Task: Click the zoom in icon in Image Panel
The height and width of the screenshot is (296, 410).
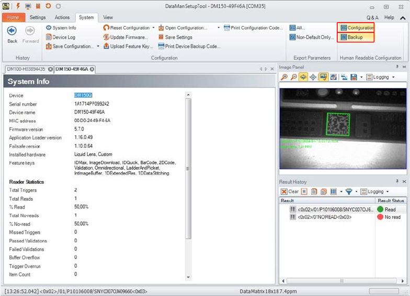Action: coord(284,77)
